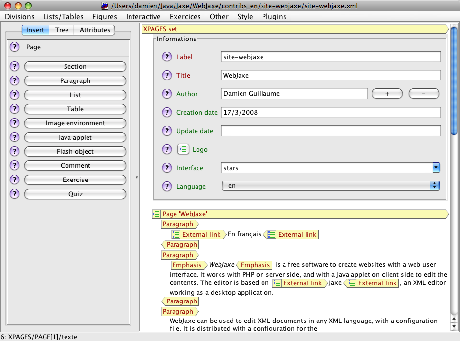Remove author with the minus button
The height and width of the screenshot is (341, 460).
click(424, 94)
